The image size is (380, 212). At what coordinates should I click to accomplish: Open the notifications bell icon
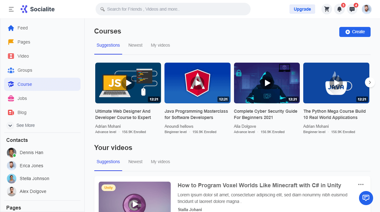coord(339,9)
